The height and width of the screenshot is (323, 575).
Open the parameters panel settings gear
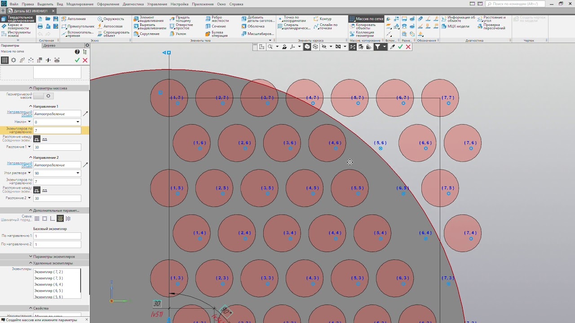click(87, 45)
